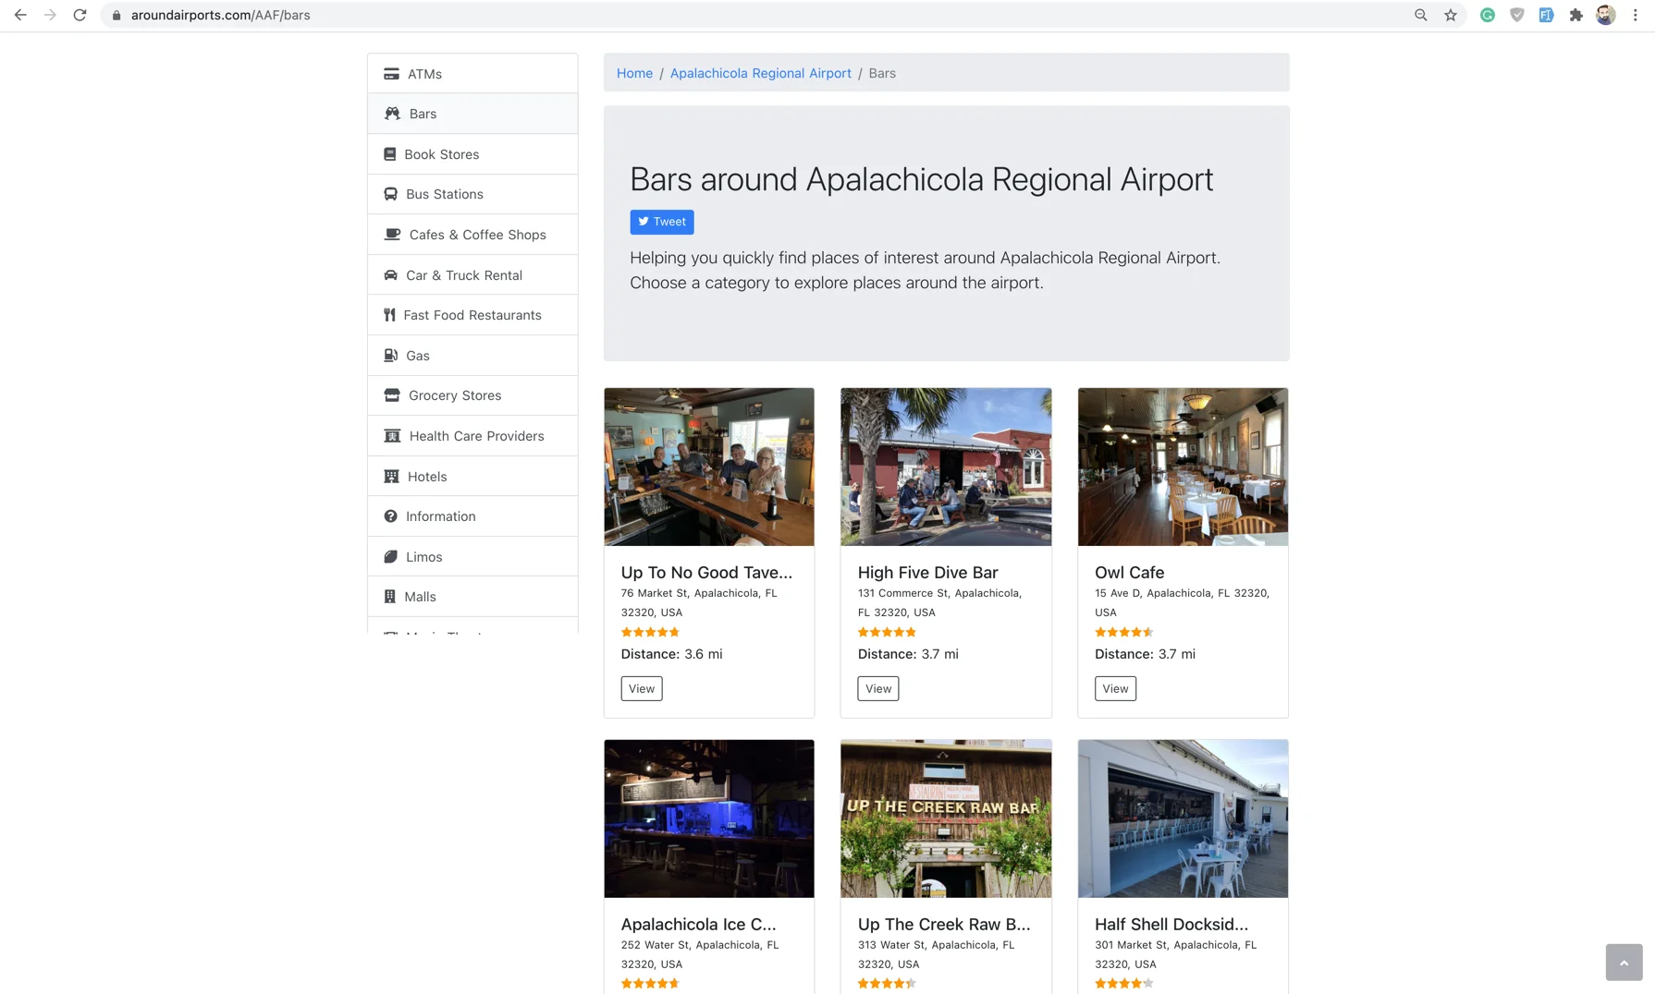Click the Up The Creek Raw B... title
Image resolution: width=1656 pixels, height=994 pixels.
click(944, 925)
